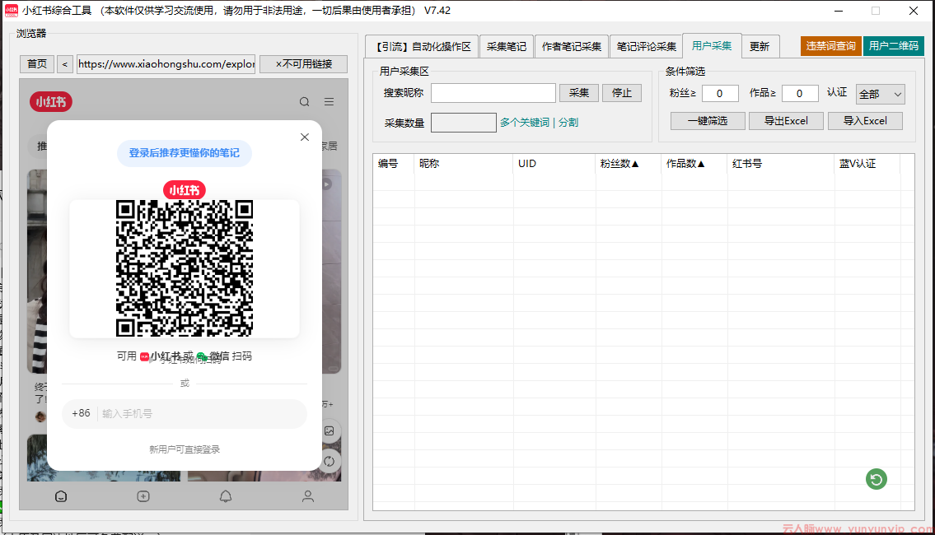Click the UID column header
935x535 pixels.
pyautogui.click(x=554, y=164)
